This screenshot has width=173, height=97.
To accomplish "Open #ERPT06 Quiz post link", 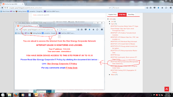I will pos(115,55).
